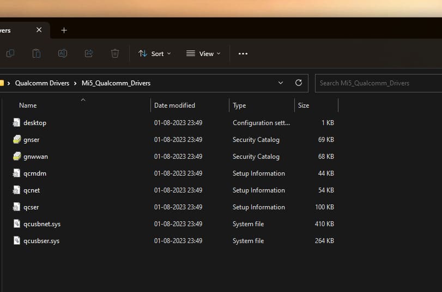Click the Rename icon in toolbar
The height and width of the screenshot is (292, 442).
point(63,53)
